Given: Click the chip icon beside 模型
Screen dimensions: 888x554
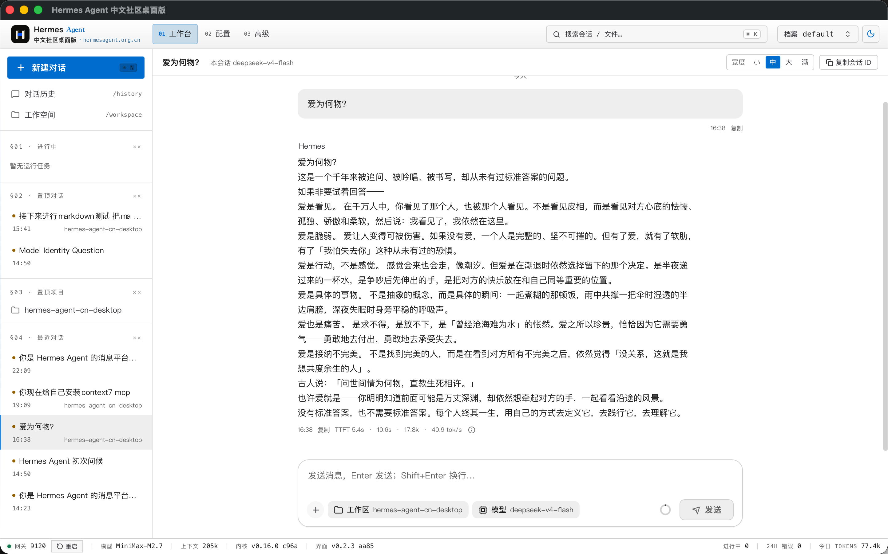Looking at the screenshot, I should 483,510.
